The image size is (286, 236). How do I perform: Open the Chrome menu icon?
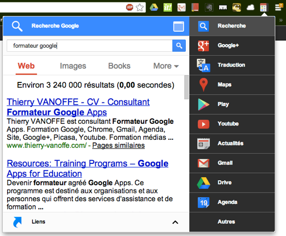click(x=279, y=8)
